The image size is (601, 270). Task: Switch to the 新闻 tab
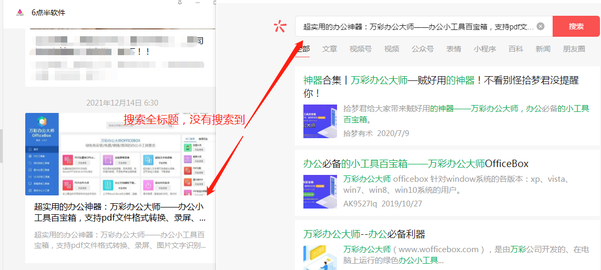543,49
